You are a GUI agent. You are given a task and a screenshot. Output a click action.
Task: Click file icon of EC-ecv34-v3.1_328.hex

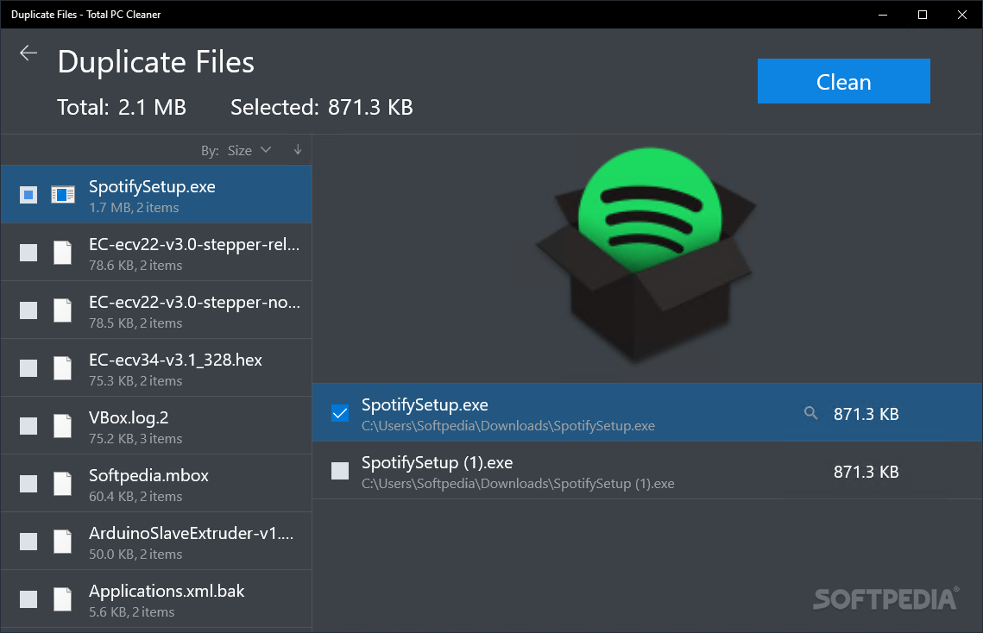pyautogui.click(x=63, y=368)
